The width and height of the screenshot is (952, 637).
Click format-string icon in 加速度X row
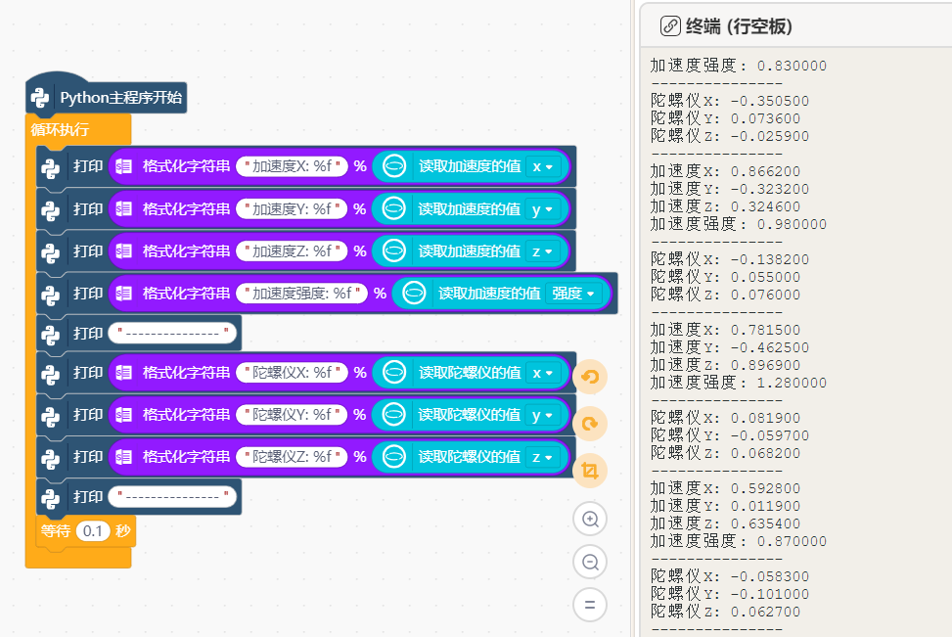click(x=124, y=166)
